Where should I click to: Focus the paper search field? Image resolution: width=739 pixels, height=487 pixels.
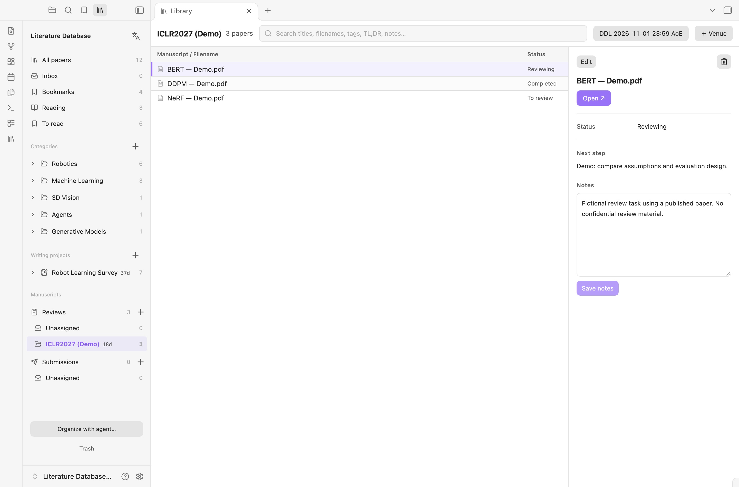coord(423,34)
